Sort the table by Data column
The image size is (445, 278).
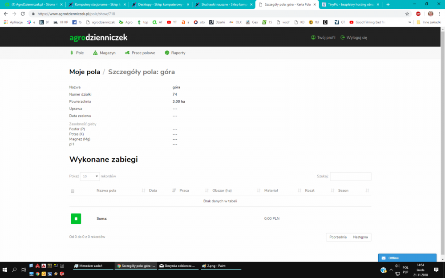tap(153, 190)
